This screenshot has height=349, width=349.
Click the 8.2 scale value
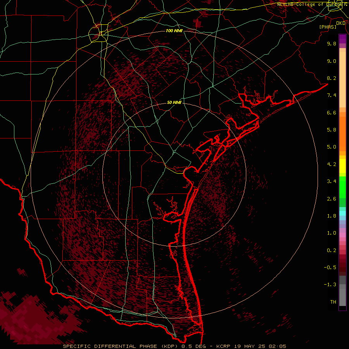(x=332, y=78)
